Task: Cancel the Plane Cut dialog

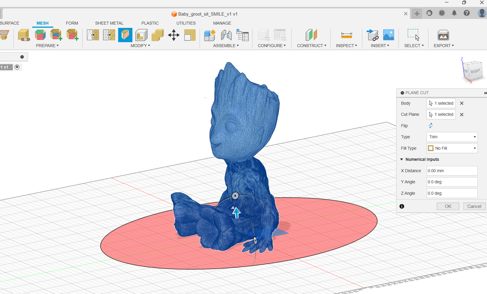Action: point(474,206)
